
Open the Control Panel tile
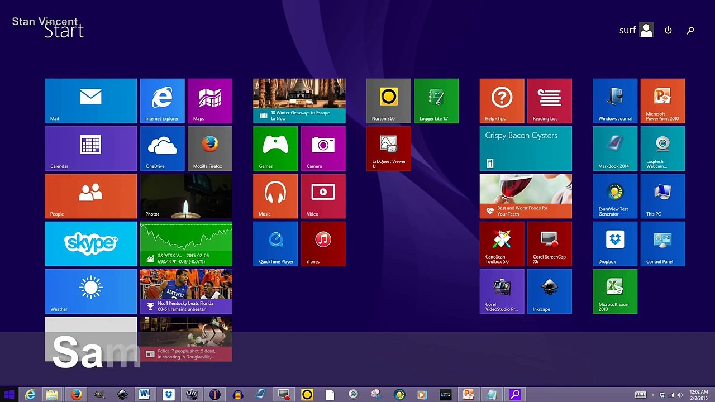click(662, 243)
